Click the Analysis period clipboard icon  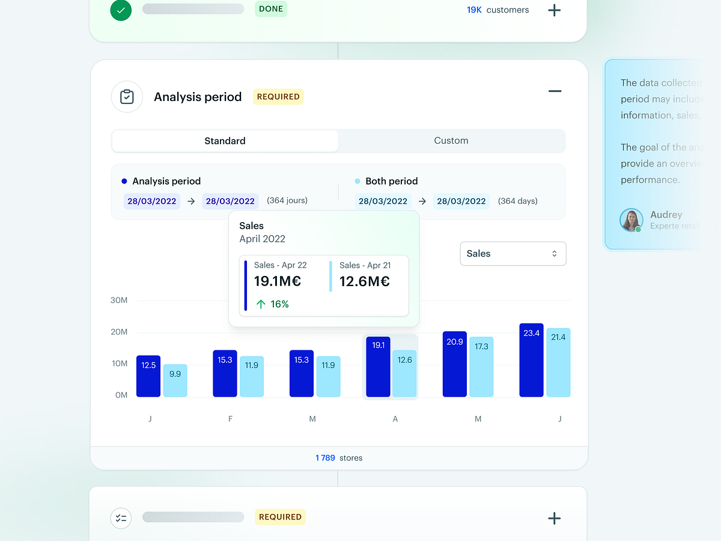tap(127, 97)
